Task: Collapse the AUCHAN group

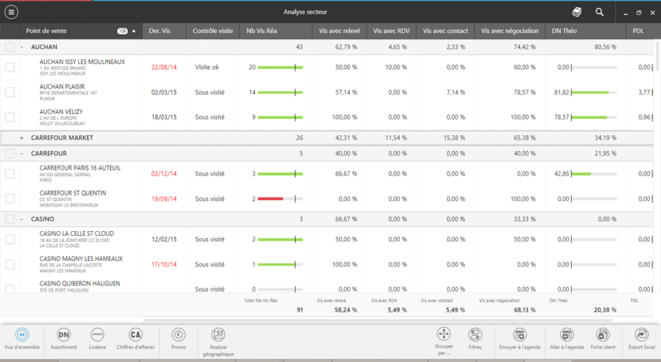Action: point(22,47)
